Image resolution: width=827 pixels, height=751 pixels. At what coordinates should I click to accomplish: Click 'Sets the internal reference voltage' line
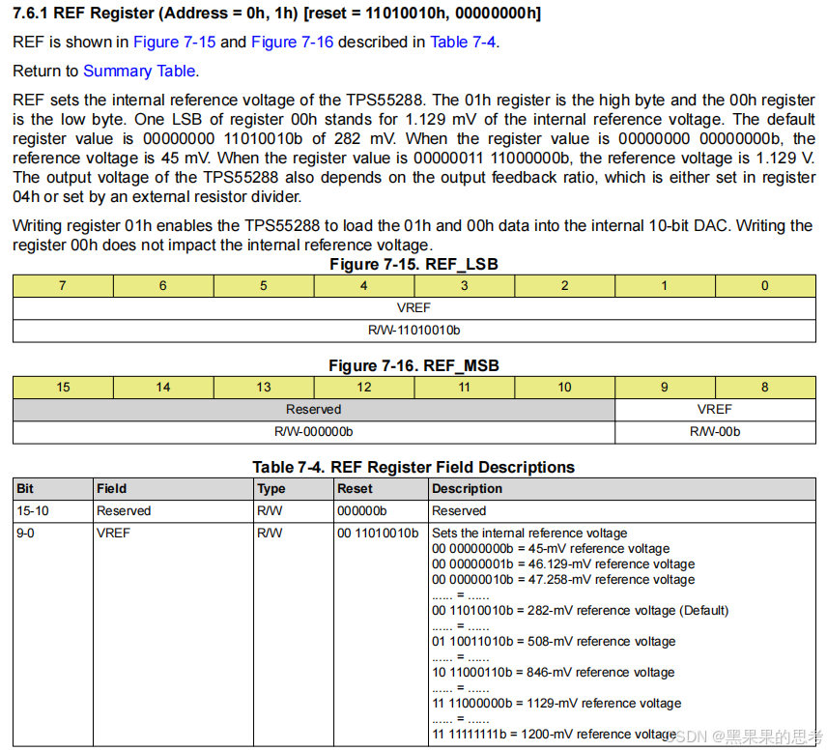(529, 533)
